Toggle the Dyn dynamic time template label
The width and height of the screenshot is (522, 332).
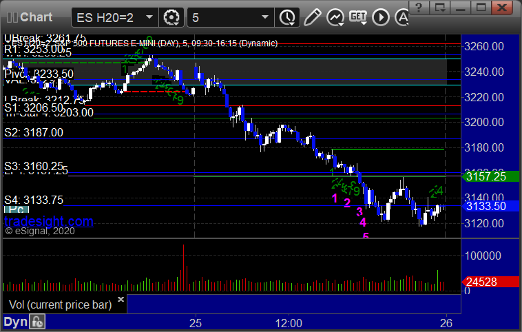(15, 322)
